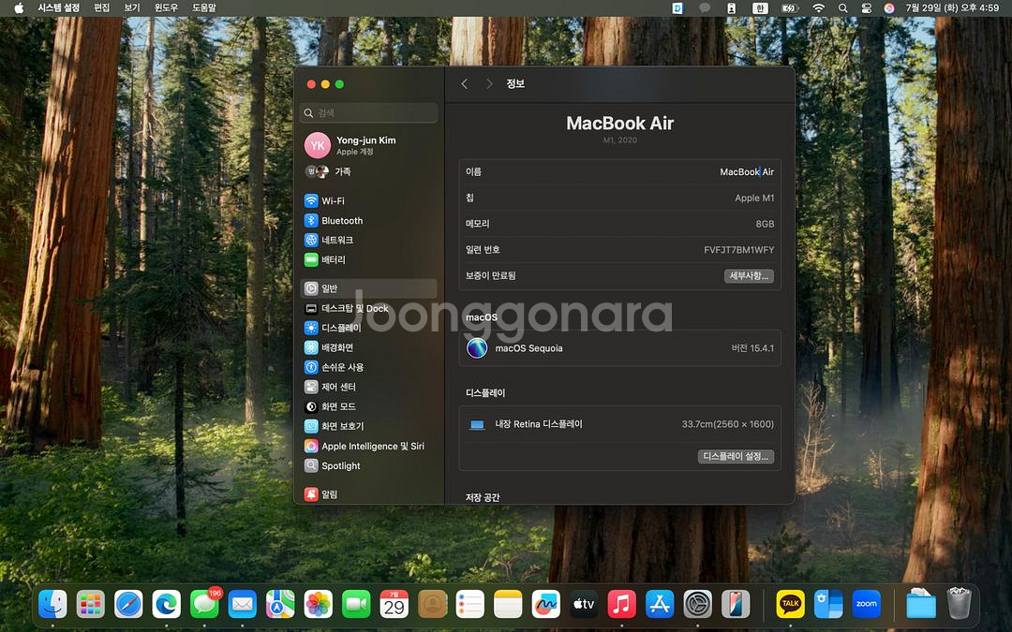The height and width of the screenshot is (632, 1012).
Task: Open Music from the Dock
Action: tap(621, 604)
